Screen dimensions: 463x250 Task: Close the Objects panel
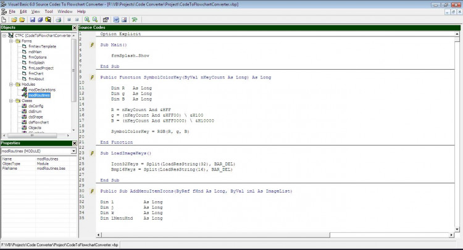coord(75,28)
